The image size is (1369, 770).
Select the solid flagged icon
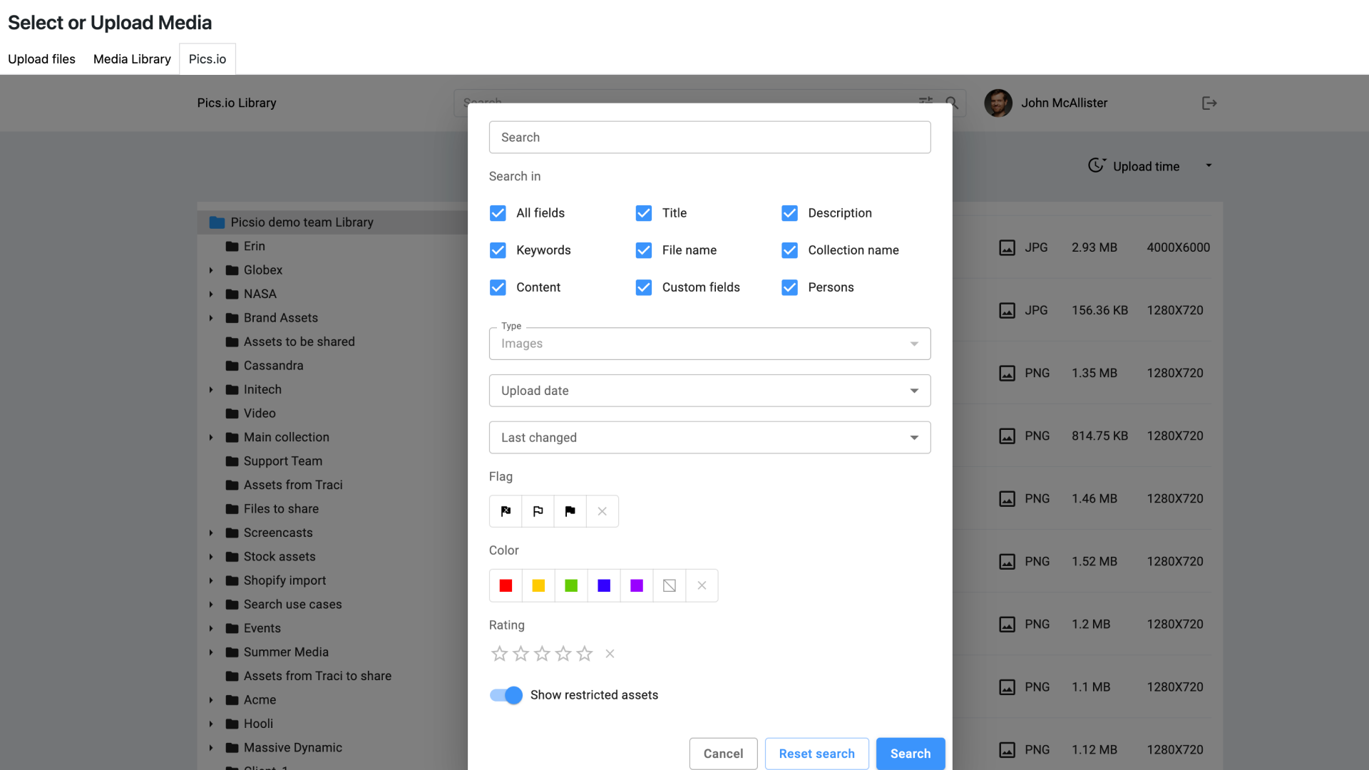pyautogui.click(x=570, y=511)
